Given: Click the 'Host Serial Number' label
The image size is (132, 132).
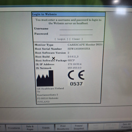Looking at the screenshot, I should point(48,49).
